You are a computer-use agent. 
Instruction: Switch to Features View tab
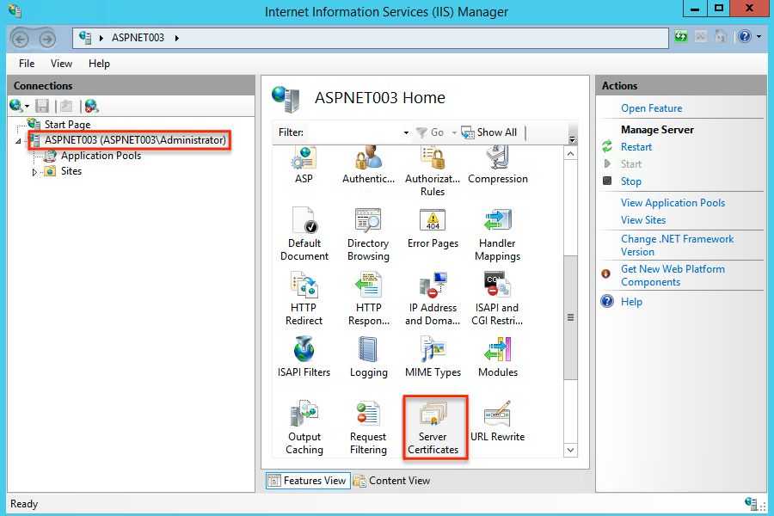tap(308, 481)
